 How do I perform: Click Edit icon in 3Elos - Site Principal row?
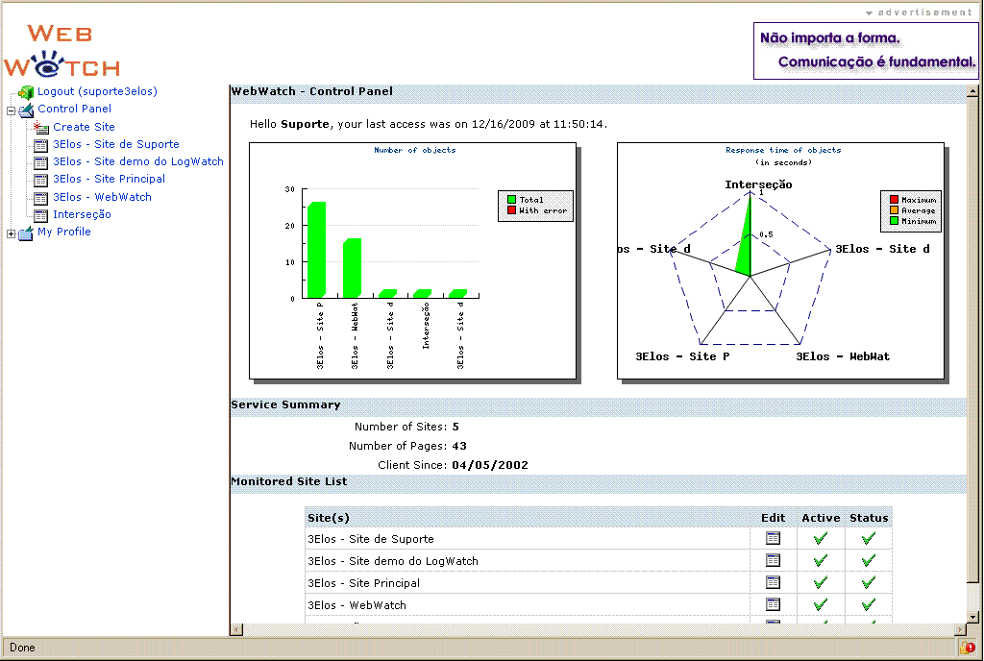tap(773, 582)
